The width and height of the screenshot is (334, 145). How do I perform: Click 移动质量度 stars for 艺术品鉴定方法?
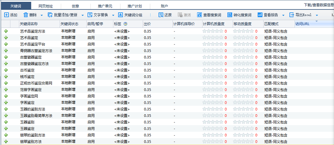pos(244,31)
